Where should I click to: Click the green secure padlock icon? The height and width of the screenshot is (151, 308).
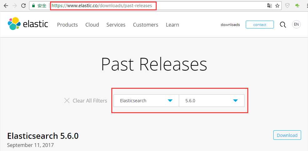click(x=33, y=6)
